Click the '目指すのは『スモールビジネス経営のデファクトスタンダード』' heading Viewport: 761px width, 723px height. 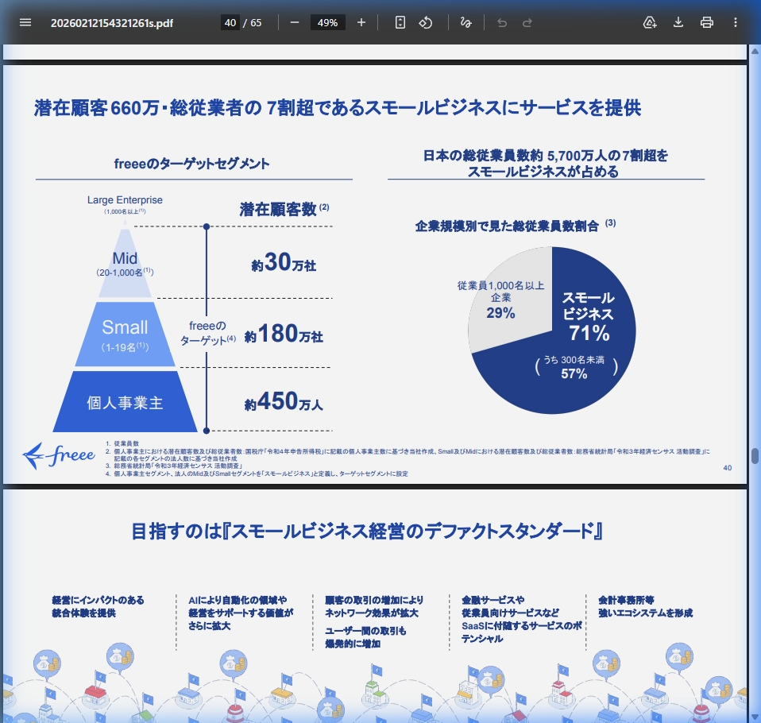point(368,531)
